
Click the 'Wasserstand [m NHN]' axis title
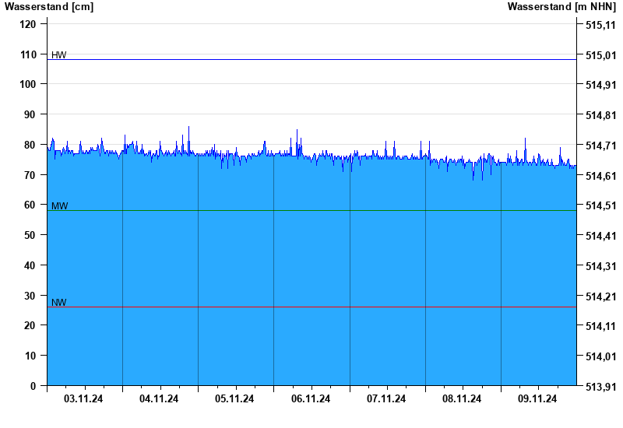coord(561,7)
